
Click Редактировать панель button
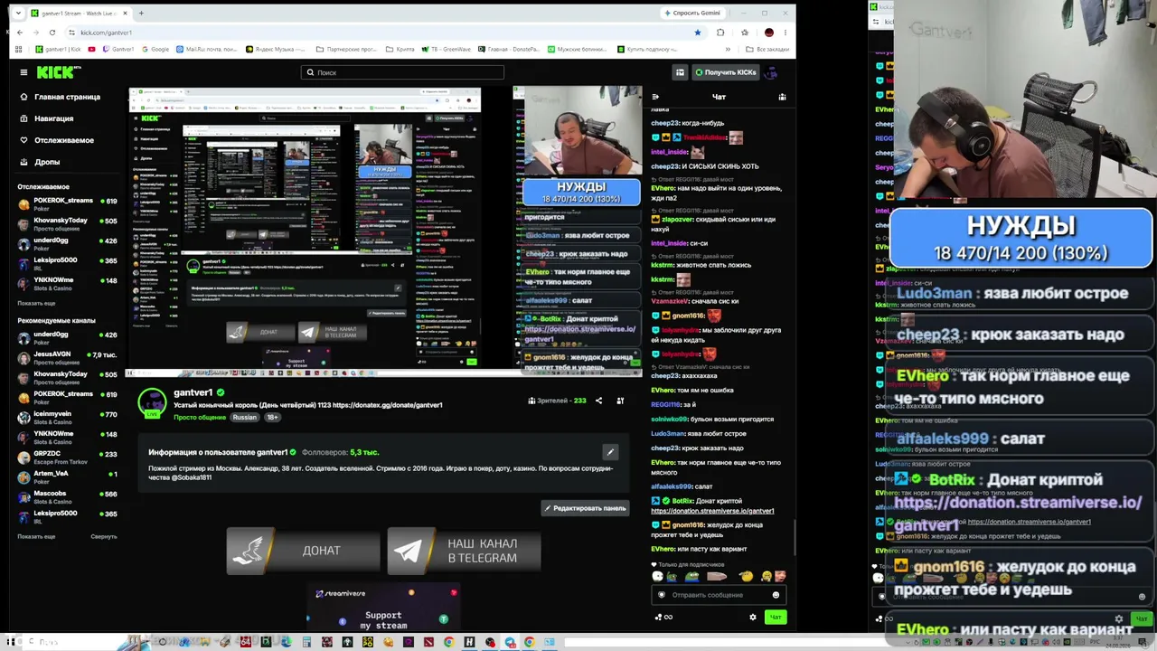(585, 508)
